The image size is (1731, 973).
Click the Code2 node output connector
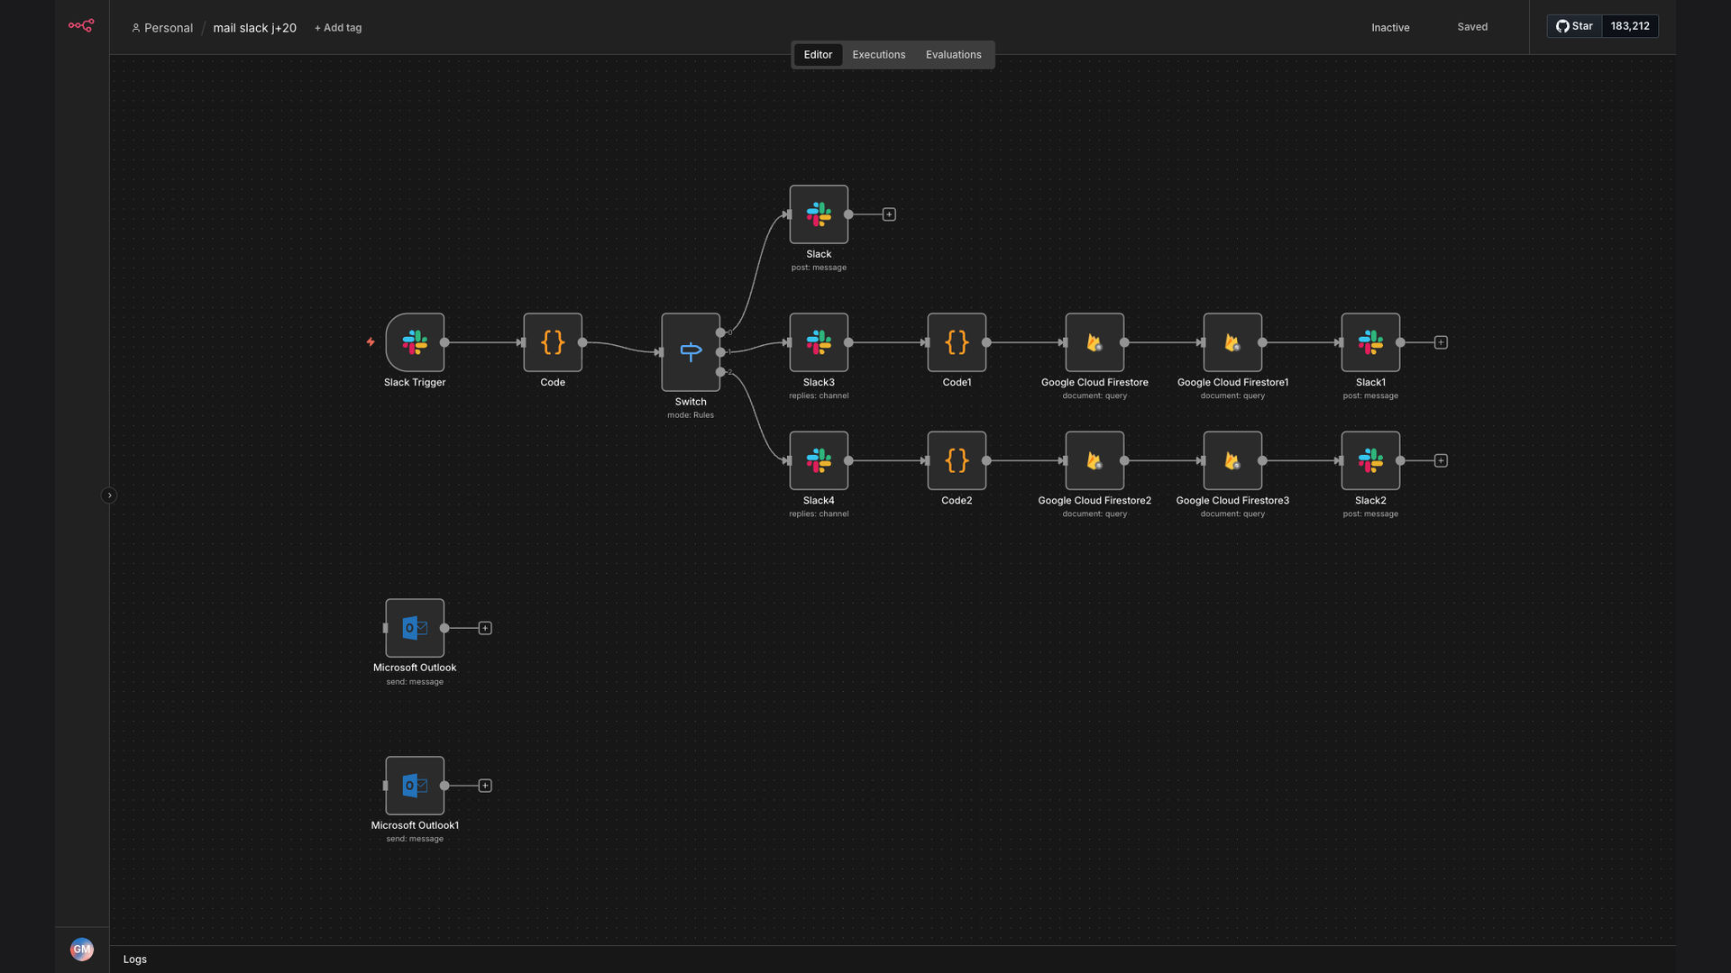[x=986, y=460]
